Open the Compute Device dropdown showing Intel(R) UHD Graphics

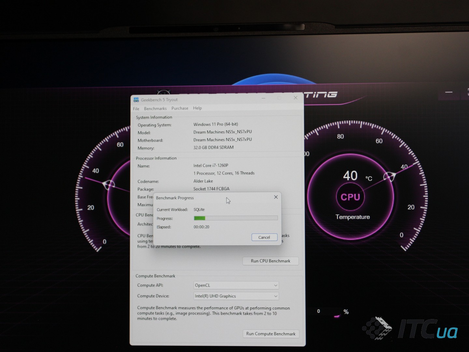click(x=236, y=296)
